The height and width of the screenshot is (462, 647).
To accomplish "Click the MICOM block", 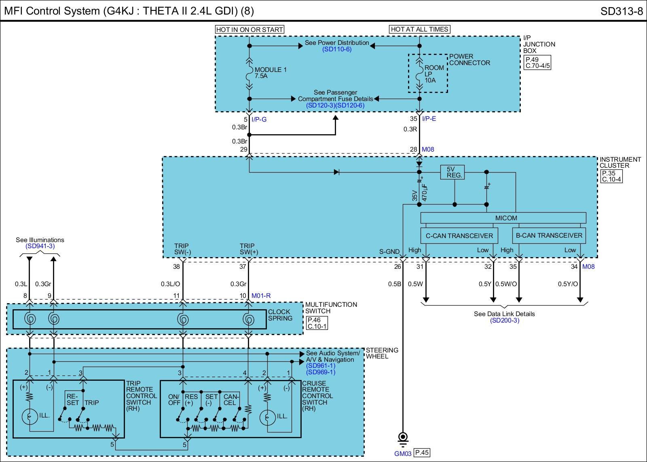I will click(x=505, y=218).
